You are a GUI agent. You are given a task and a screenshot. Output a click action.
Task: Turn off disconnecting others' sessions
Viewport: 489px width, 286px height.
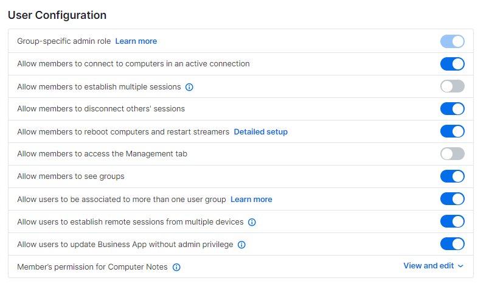(x=452, y=109)
